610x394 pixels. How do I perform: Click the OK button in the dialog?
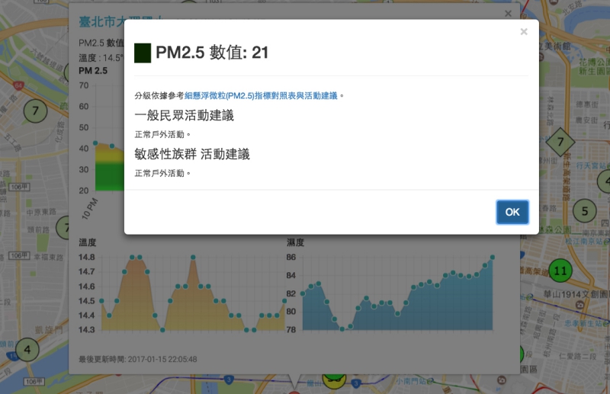click(512, 212)
